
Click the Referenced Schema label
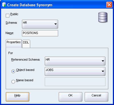26,60
